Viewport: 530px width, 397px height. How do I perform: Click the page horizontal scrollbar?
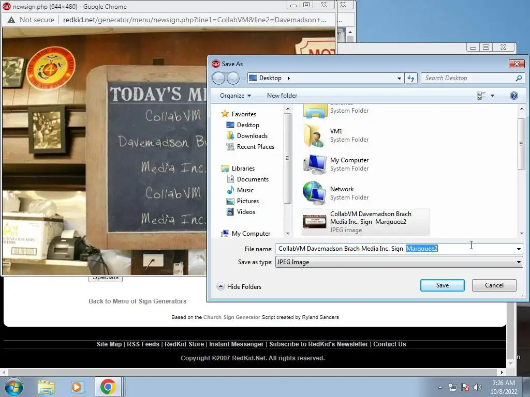253,372
